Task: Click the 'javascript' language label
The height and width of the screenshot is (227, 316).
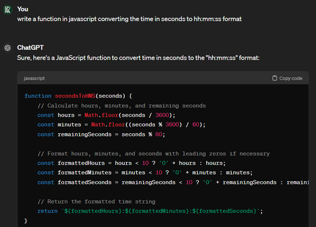Action: tap(34, 78)
